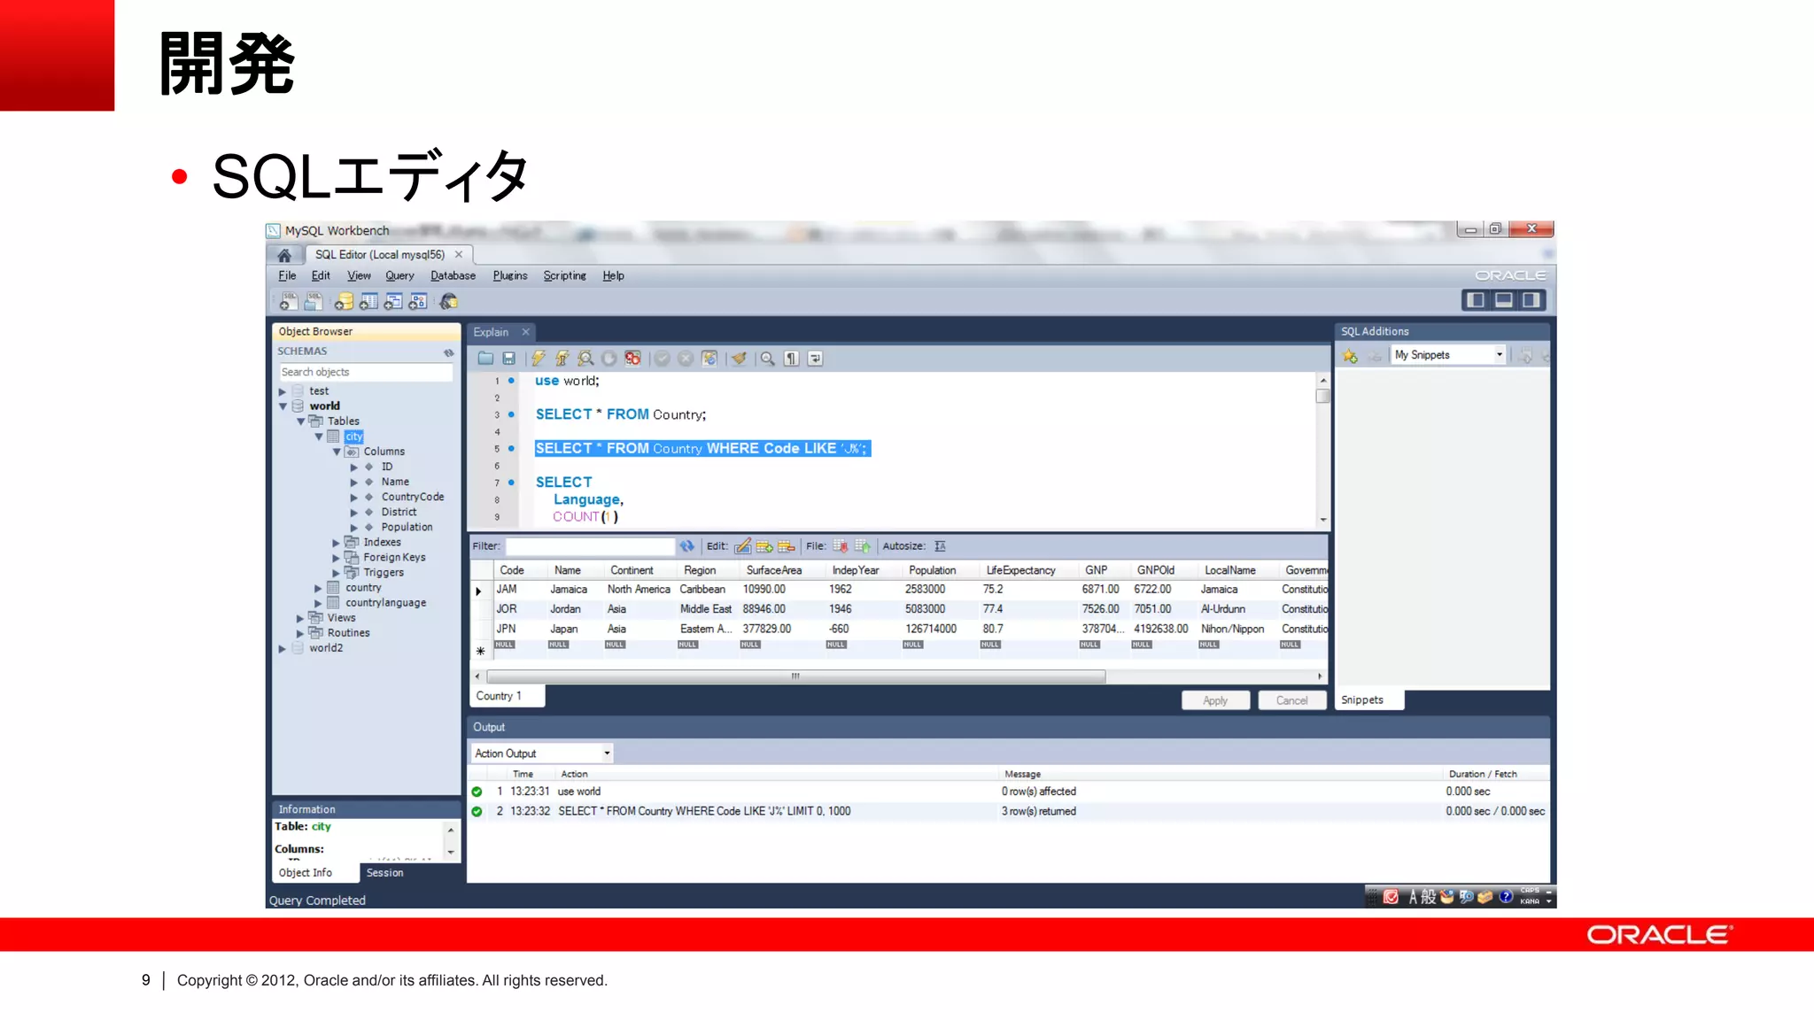Open the find magnifier in editor toolbar
Image resolution: width=1814 pixels, height=1020 pixels.
coord(768,359)
